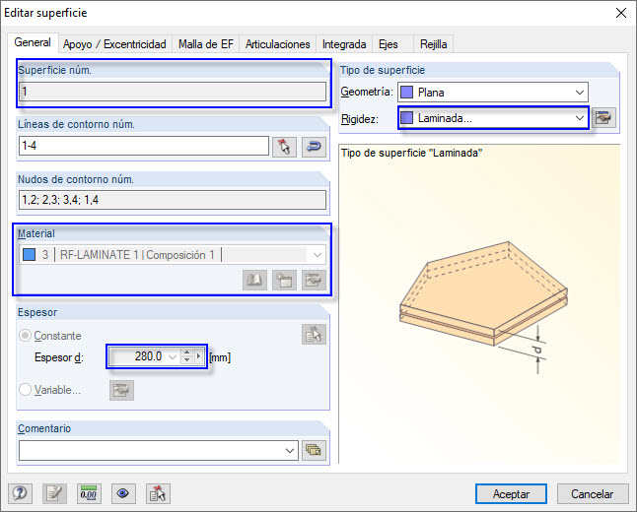Open Rigidez stiffness parameters edit icon

coord(603,118)
